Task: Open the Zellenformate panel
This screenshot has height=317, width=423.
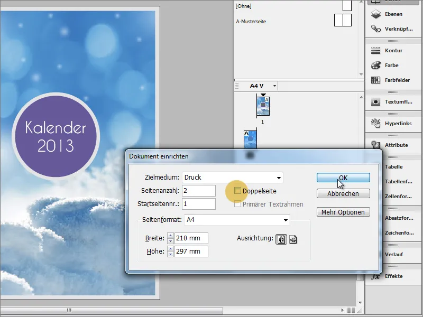Action: [x=398, y=196]
